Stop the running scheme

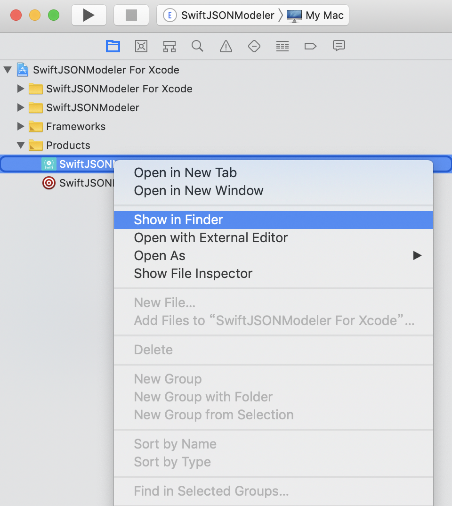click(131, 15)
